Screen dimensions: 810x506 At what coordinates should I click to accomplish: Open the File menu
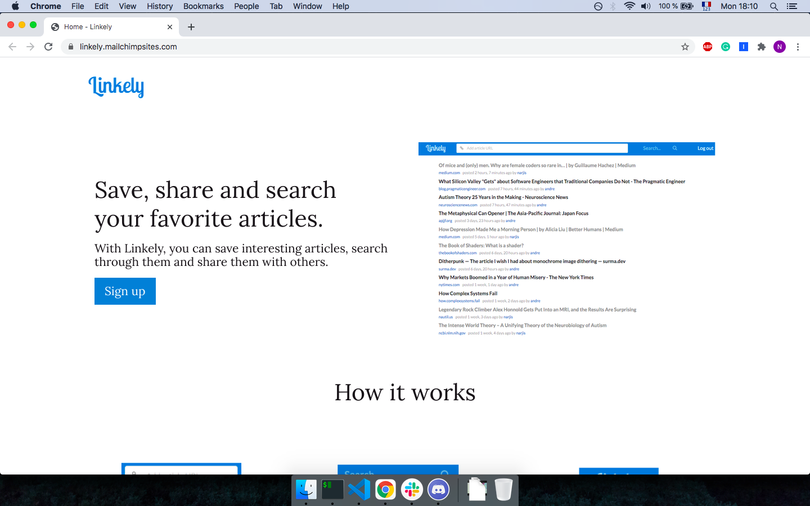click(x=78, y=6)
